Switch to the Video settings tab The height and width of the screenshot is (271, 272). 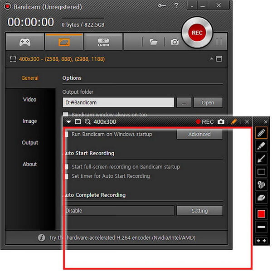pos(30,100)
